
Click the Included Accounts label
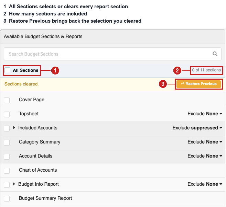[38, 128]
